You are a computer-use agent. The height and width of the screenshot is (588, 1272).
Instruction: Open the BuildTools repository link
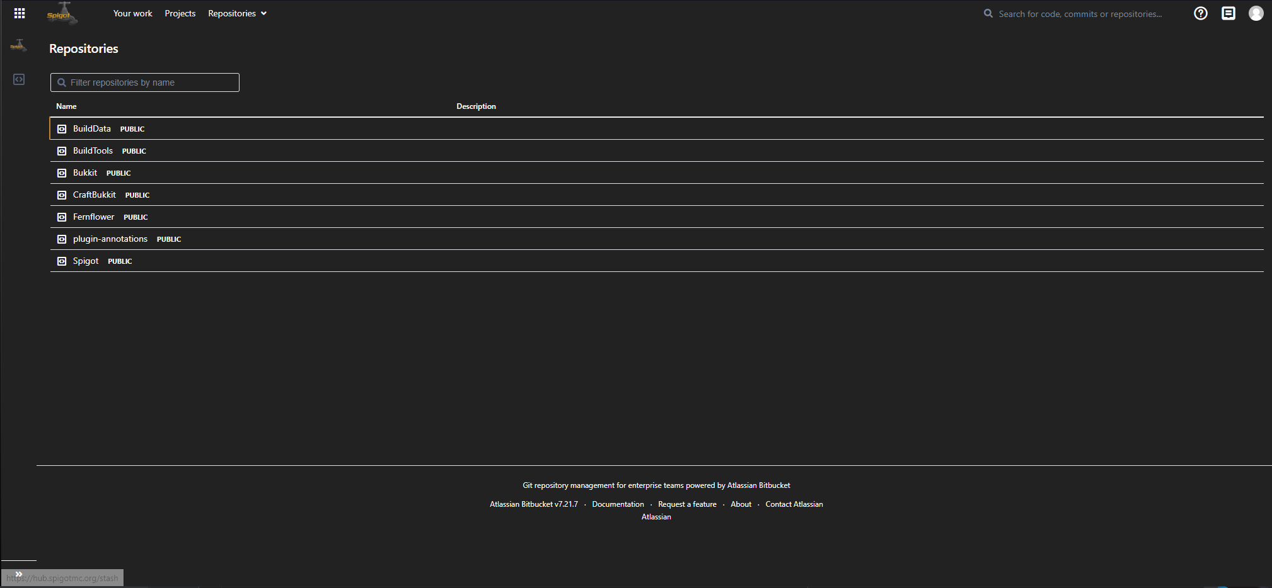(93, 150)
